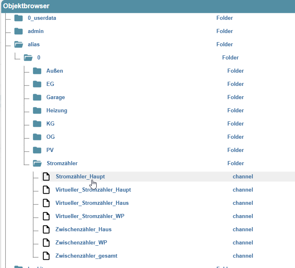Select the Zwischenzähler_WP channel name

[81, 243]
